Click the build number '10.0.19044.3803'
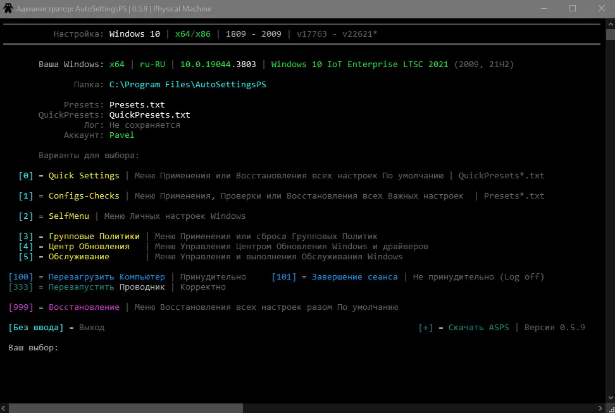The height and width of the screenshot is (413, 615). click(x=218, y=65)
